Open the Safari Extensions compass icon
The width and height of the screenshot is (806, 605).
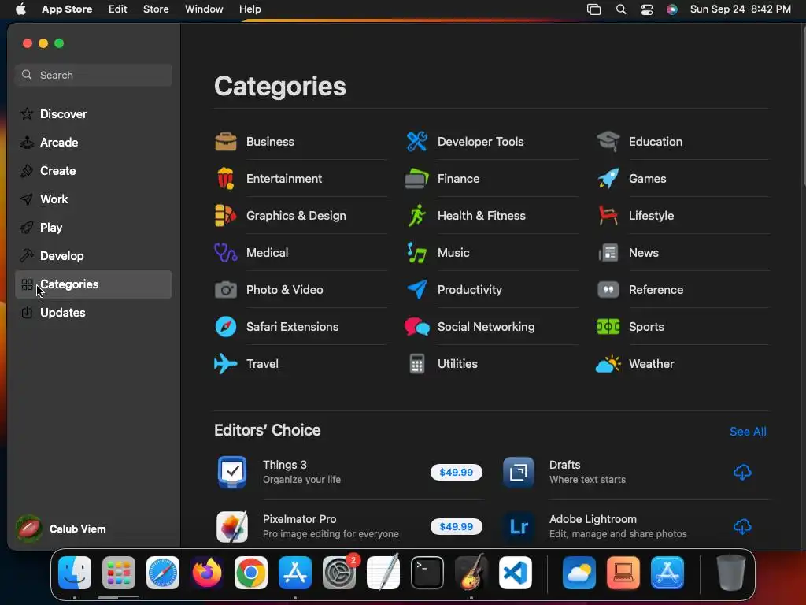click(226, 327)
